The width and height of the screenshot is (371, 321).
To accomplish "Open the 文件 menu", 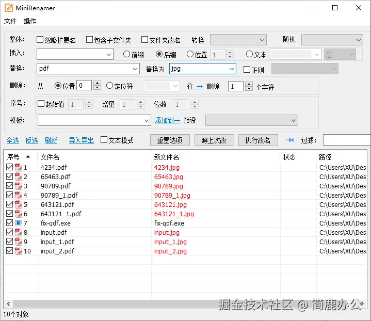I will [10, 21].
